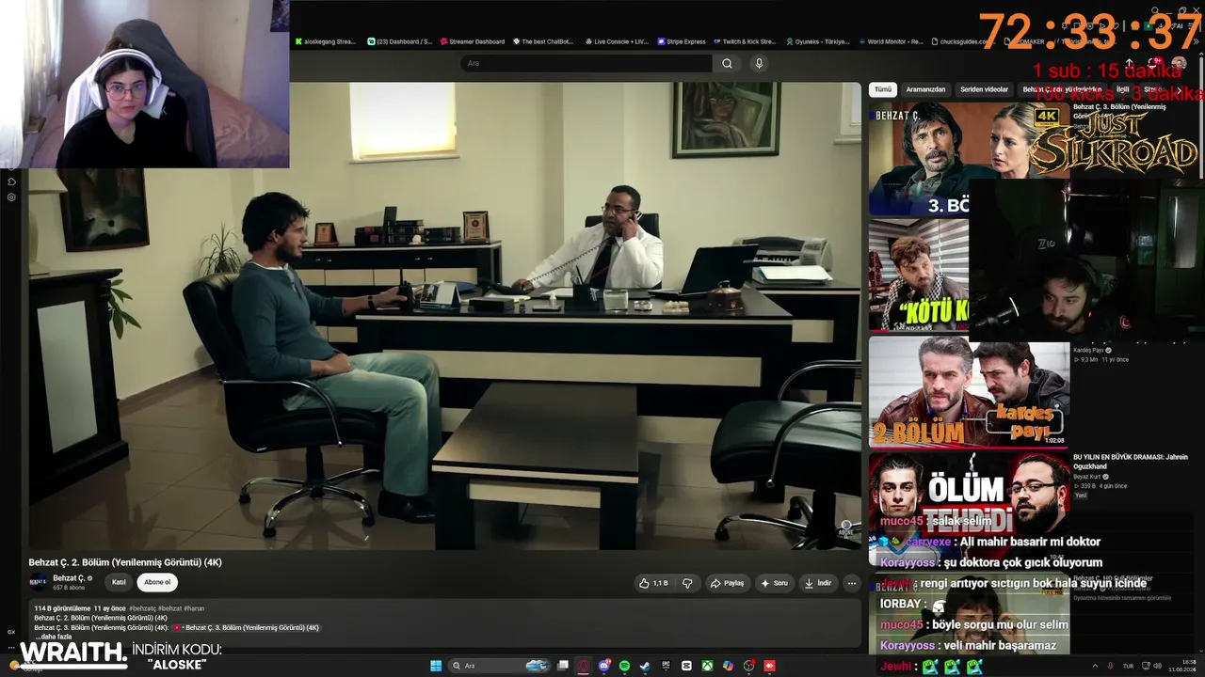The height and width of the screenshot is (677, 1205).
Task: Select the Aramanızdan filter chip
Action: 925,89
